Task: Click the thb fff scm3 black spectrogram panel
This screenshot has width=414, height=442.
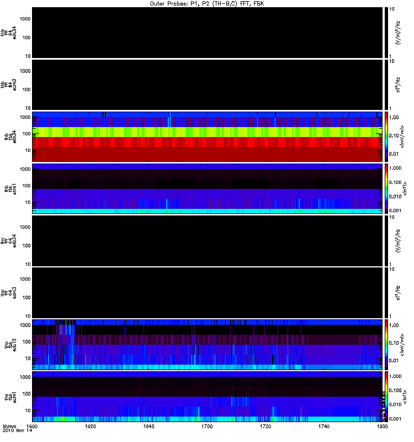Action: (x=208, y=85)
